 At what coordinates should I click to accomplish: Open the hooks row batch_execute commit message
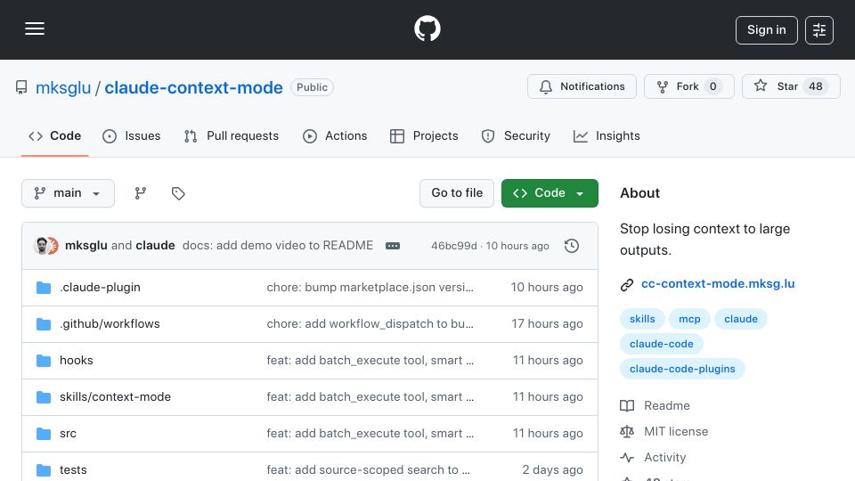coord(370,361)
